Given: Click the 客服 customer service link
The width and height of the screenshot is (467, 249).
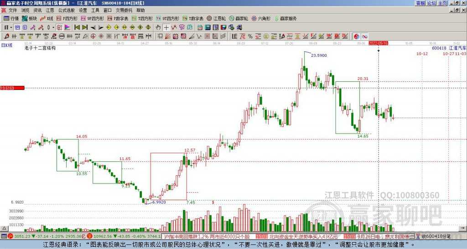Looking at the screenshot, I should [420, 3].
